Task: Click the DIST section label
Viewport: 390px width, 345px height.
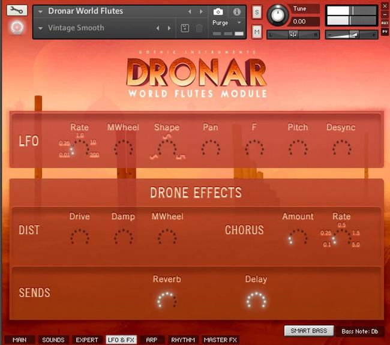Action: pyautogui.click(x=29, y=230)
